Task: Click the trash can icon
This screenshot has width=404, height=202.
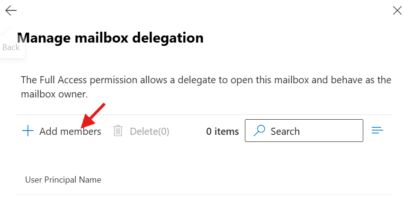Action: click(x=118, y=131)
